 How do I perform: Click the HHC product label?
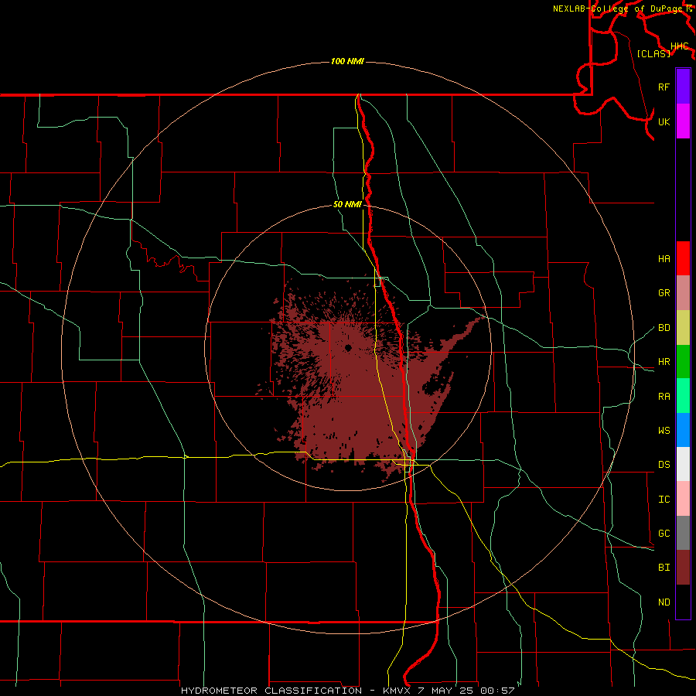click(x=679, y=46)
